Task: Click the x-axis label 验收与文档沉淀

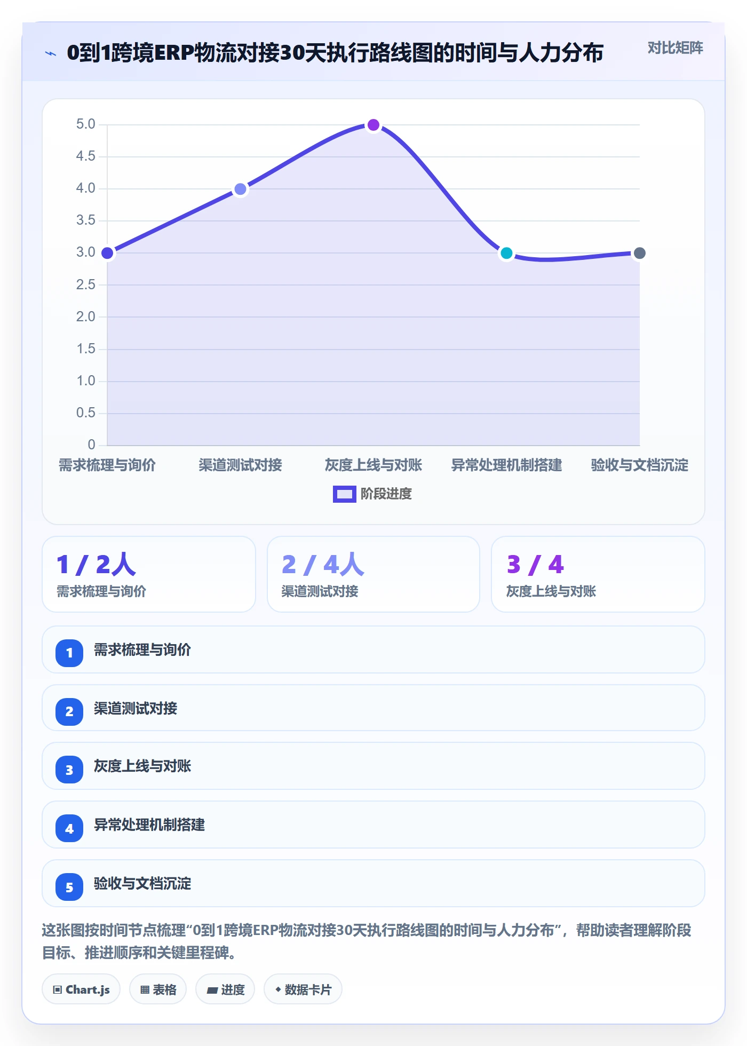Action: [x=639, y=465]
